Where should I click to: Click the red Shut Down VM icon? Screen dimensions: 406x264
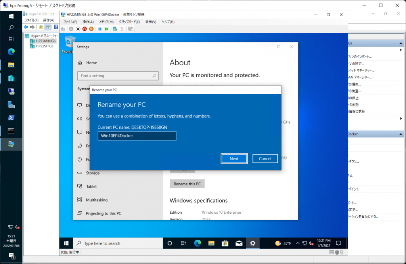[85, 29]
